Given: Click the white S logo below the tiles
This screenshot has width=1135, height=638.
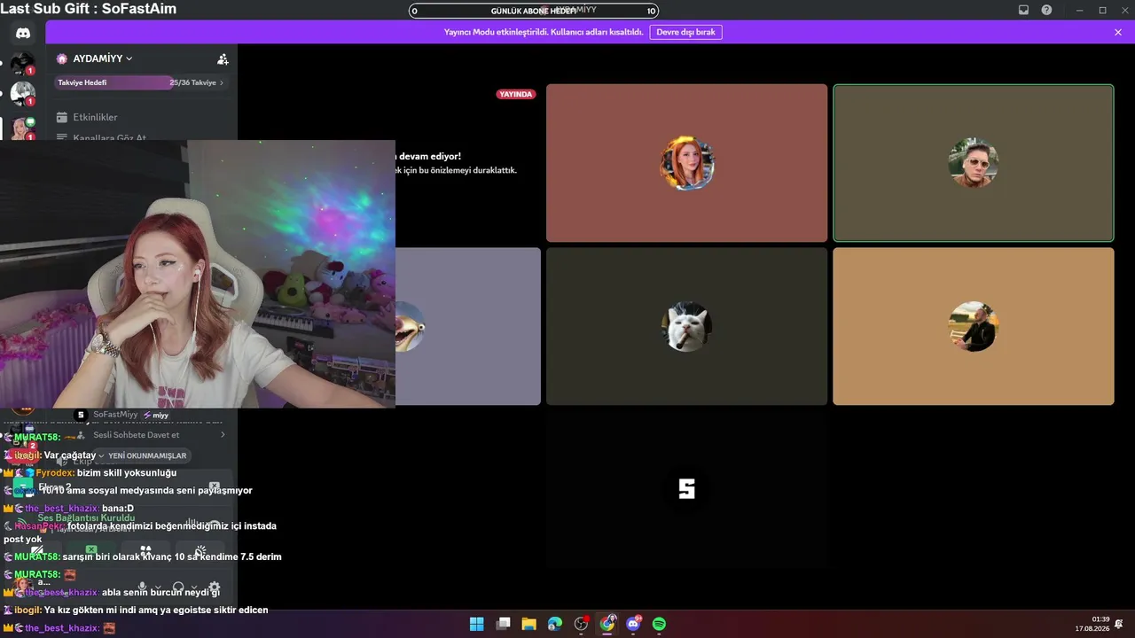Looking at the screenshot, I should tap(686, 489).
